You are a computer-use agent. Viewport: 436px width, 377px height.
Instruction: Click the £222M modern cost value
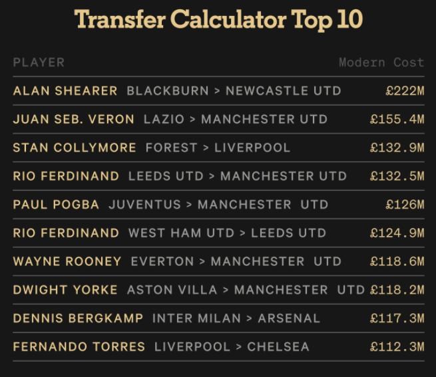[x=404, y=91]
